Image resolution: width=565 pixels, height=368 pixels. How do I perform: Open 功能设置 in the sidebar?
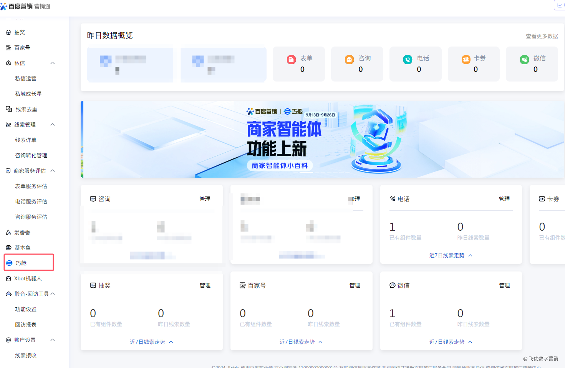26,309
